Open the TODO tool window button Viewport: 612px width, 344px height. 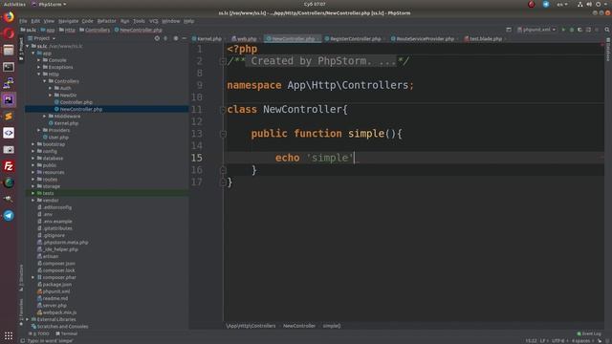click(40, 333)
